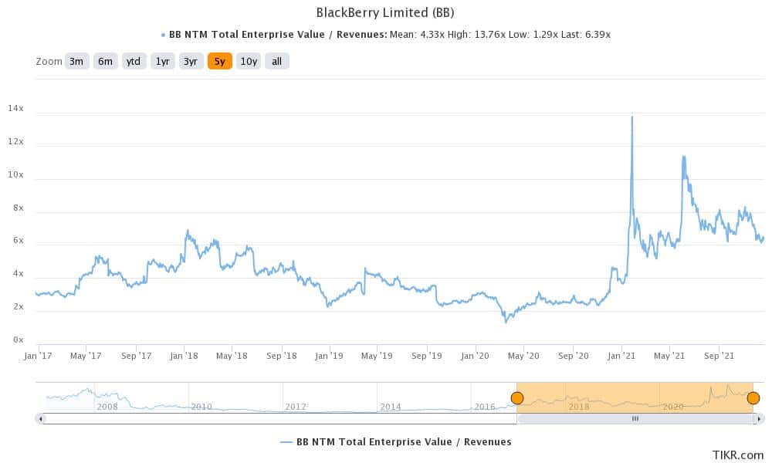The image size is (772, 463).
Task: Click the highlighted 5y zoom button
Action: click(x=219, y=62)
